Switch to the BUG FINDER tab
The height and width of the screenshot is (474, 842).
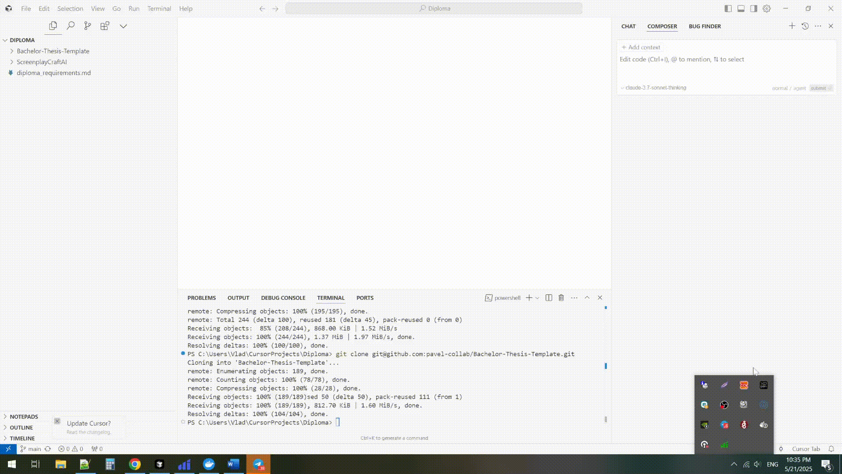click(704, 26)
